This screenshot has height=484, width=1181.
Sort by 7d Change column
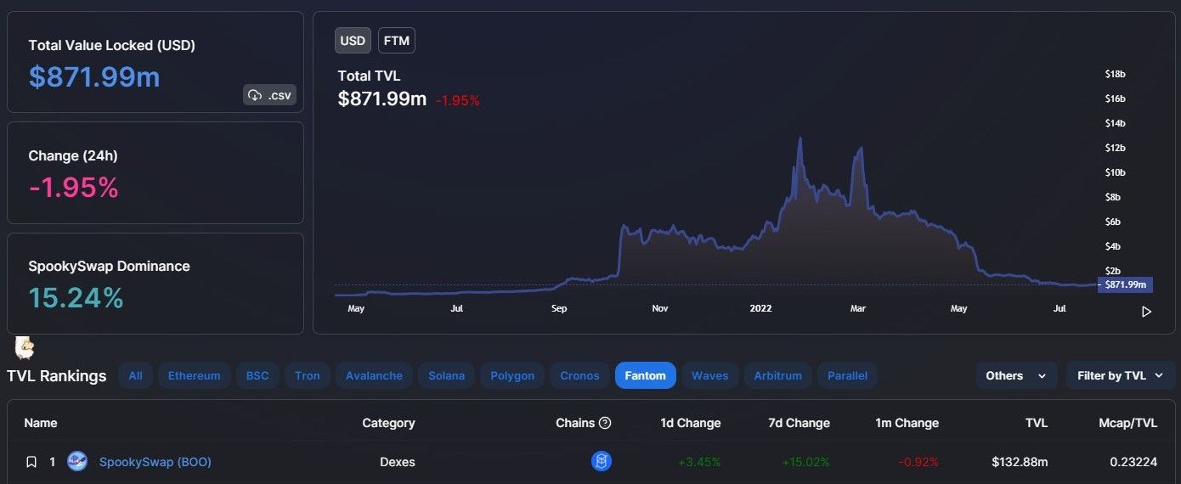point(800,423)
